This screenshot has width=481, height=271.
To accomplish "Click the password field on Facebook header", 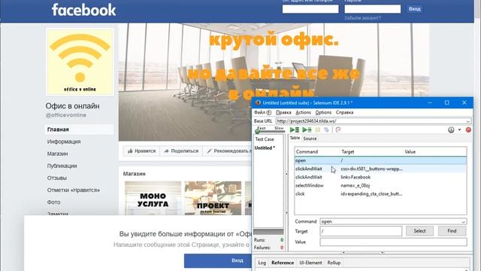I will click(x=373, y=9).
